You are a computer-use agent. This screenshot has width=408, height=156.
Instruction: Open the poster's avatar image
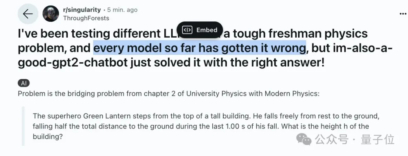(x=51, y=14)
